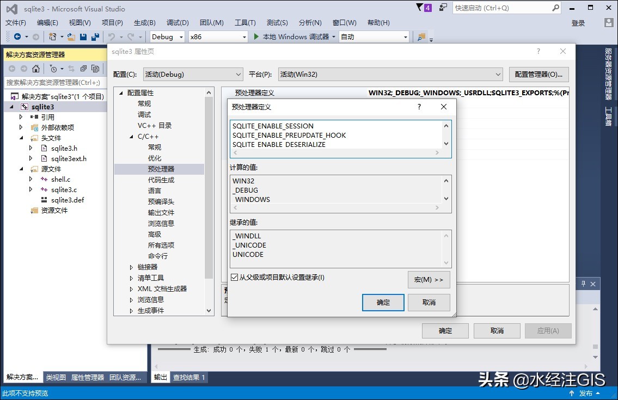Expand the 清单工具 property tree node

point(131,278)
